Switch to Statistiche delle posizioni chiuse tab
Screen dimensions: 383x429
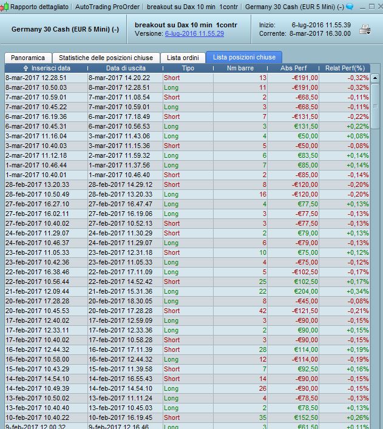tap(106, 58)
